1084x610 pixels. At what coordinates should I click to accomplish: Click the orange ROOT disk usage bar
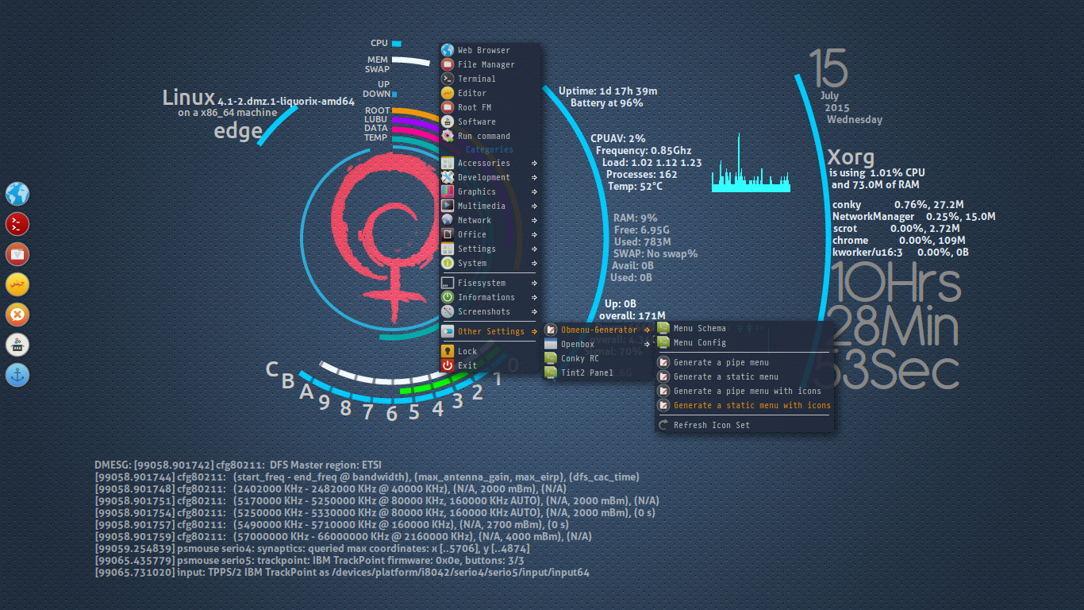click(x=416, y=112)
